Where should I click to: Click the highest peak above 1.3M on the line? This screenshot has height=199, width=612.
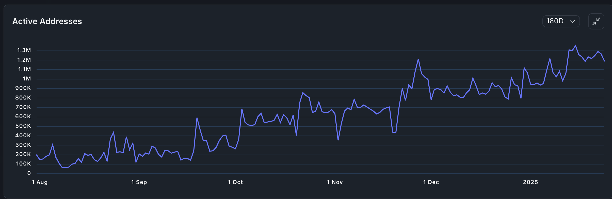pyautogui.click(x=575, y=46)
